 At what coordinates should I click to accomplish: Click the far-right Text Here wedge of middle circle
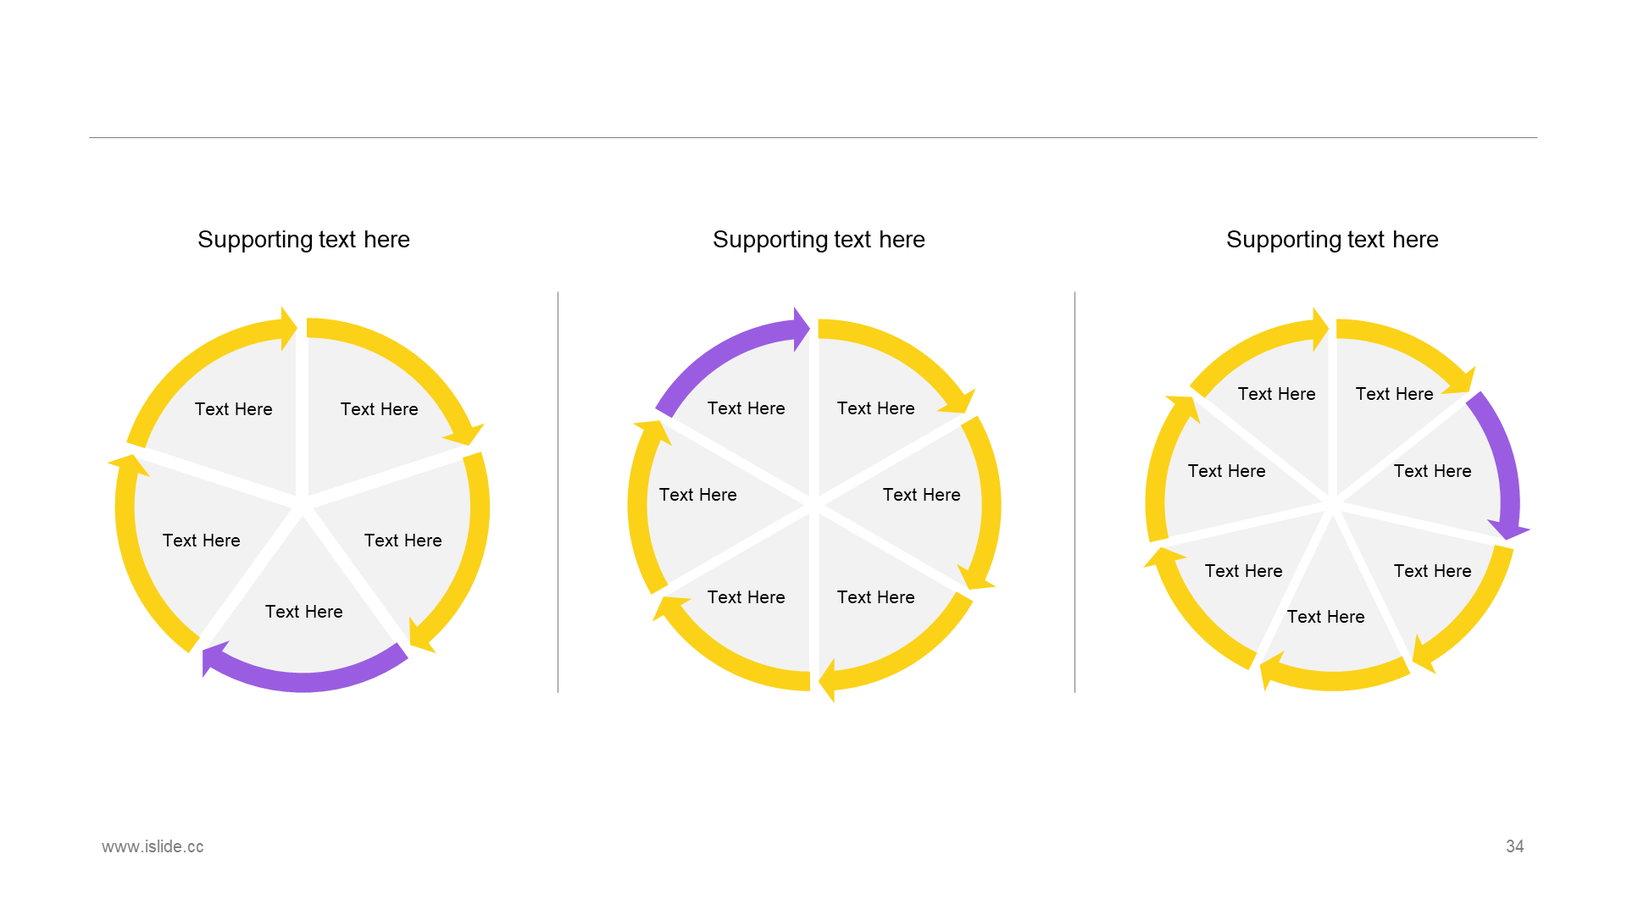(921, 495)
